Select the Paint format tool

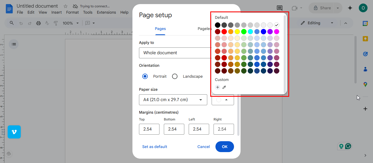[55, 23]
